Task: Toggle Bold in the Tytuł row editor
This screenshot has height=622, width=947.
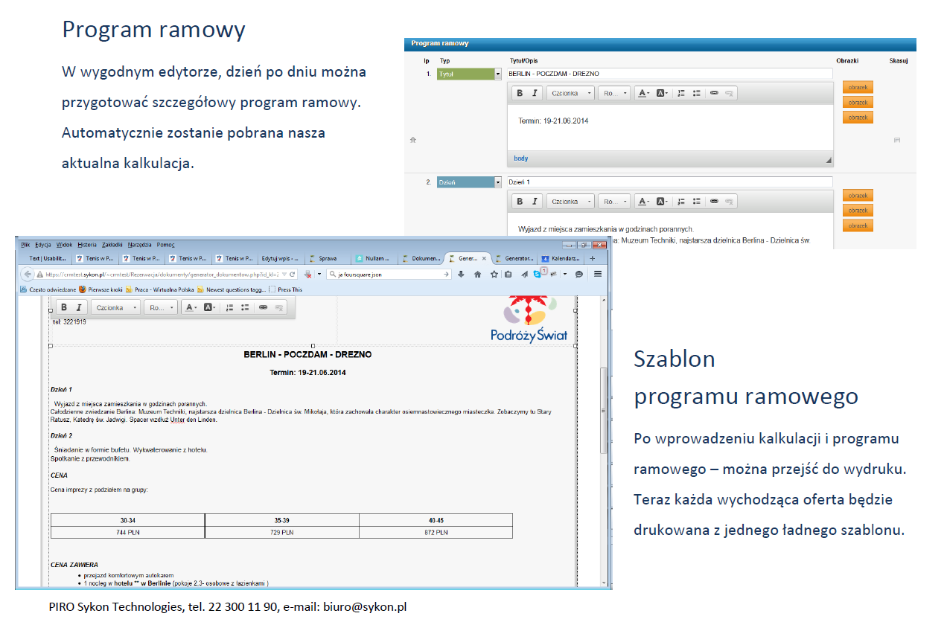Action: [x=520, y=93]
